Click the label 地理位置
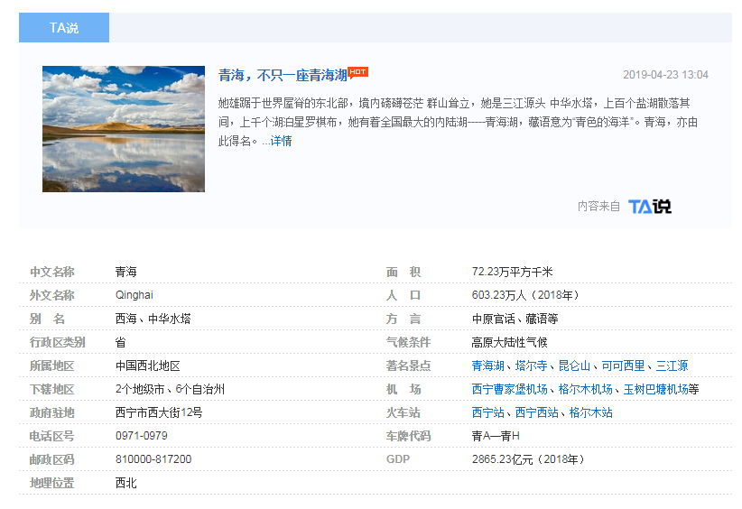This screenshot has width=742, height=509. coord(52,483)
